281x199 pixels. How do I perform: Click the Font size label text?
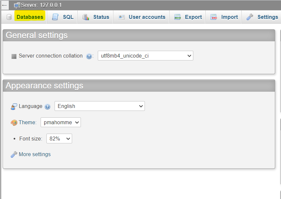coord(31,139)
